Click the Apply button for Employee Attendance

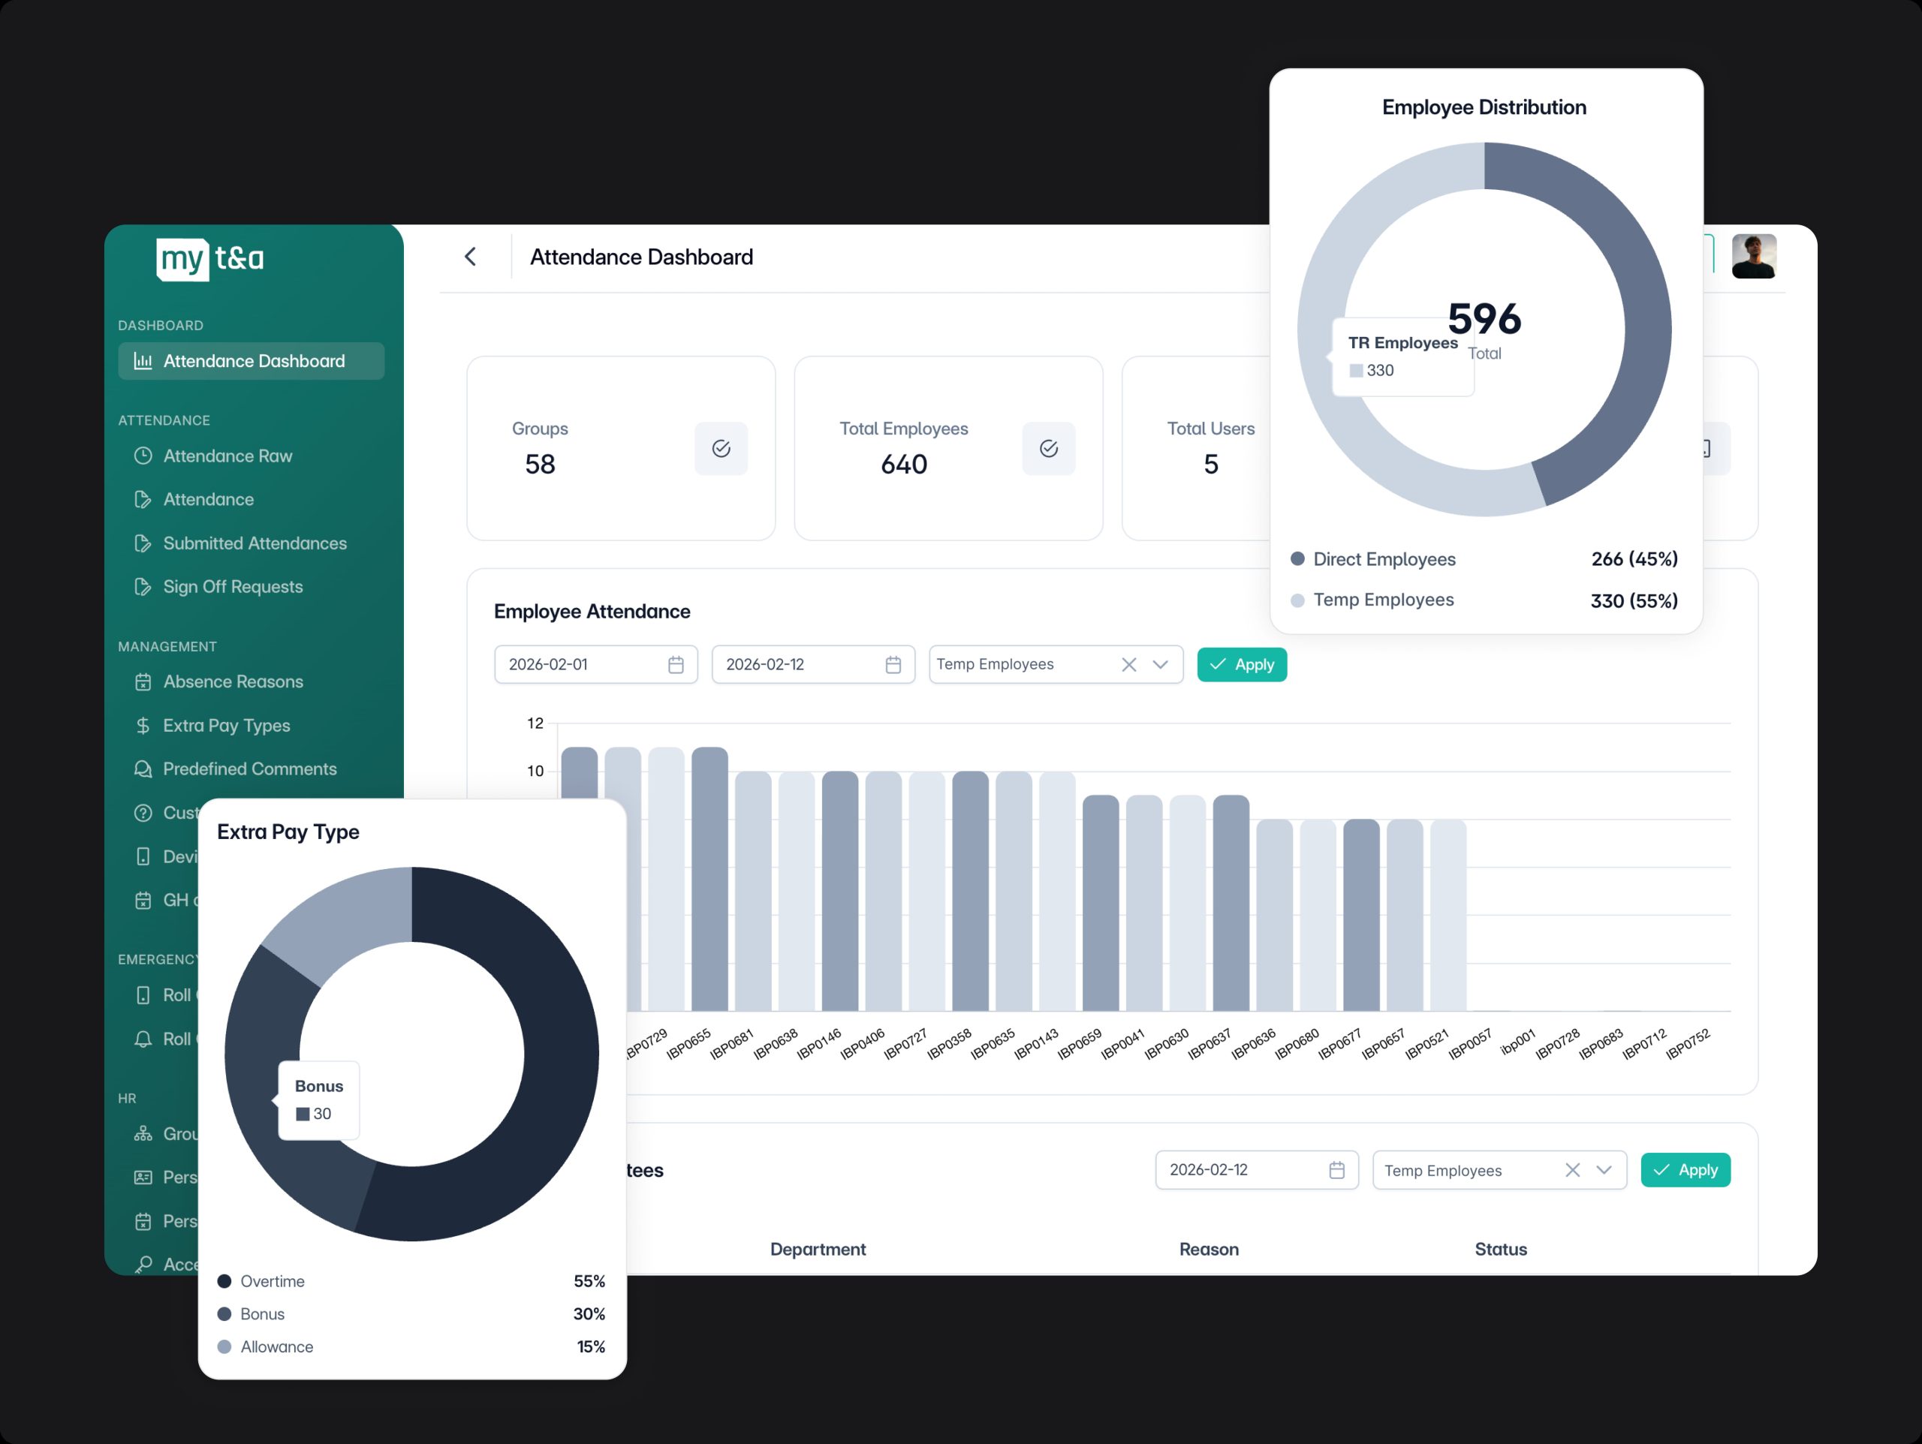(x=1242, y=663)
